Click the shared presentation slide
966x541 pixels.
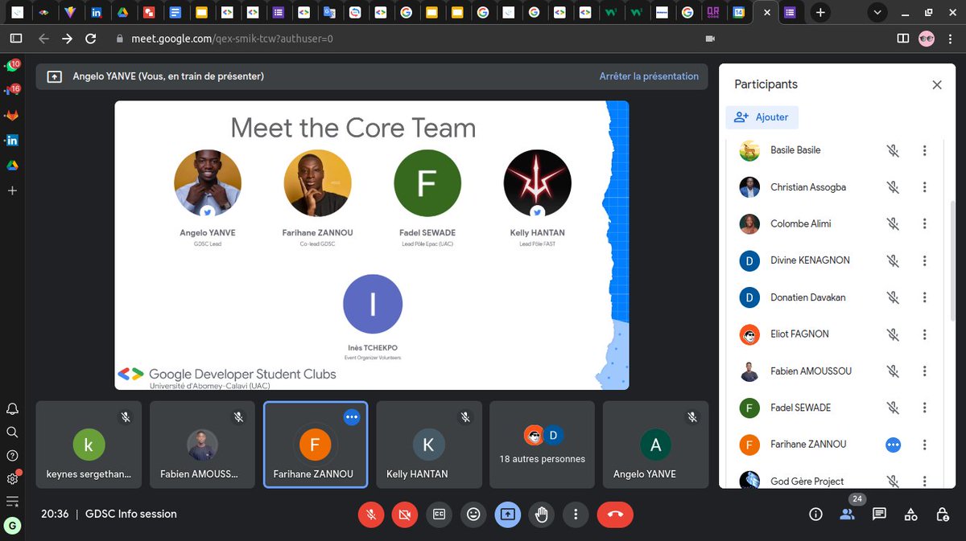point(371,245)
